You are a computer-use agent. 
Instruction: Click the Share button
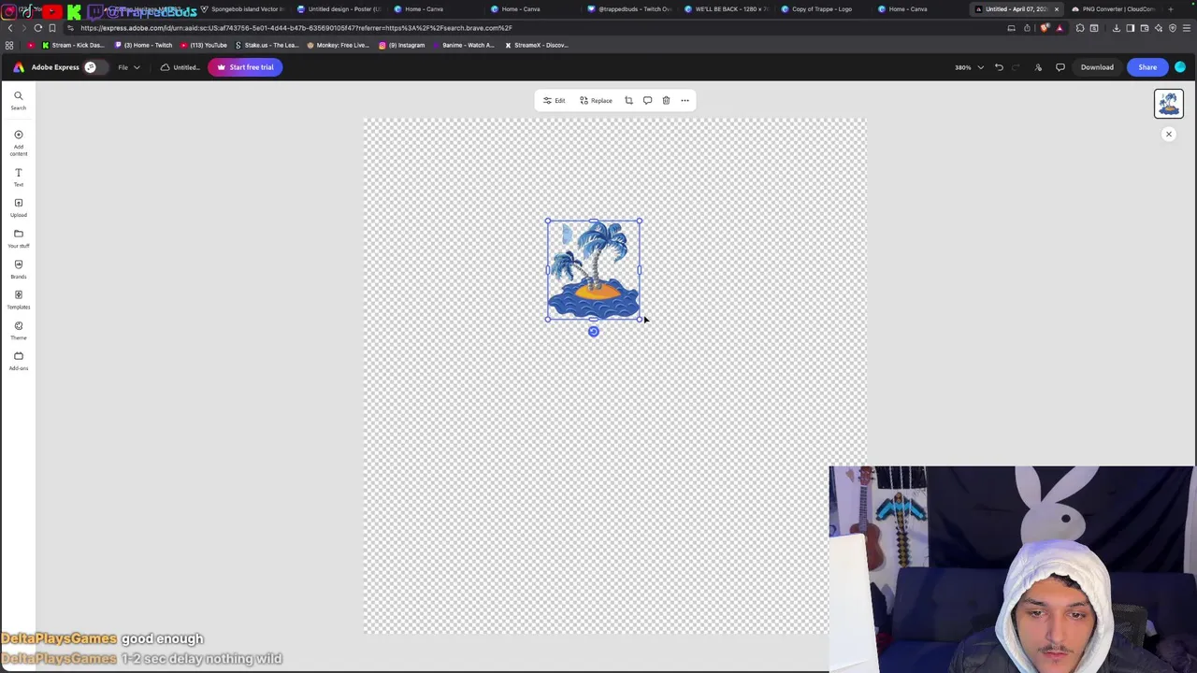1147,67
